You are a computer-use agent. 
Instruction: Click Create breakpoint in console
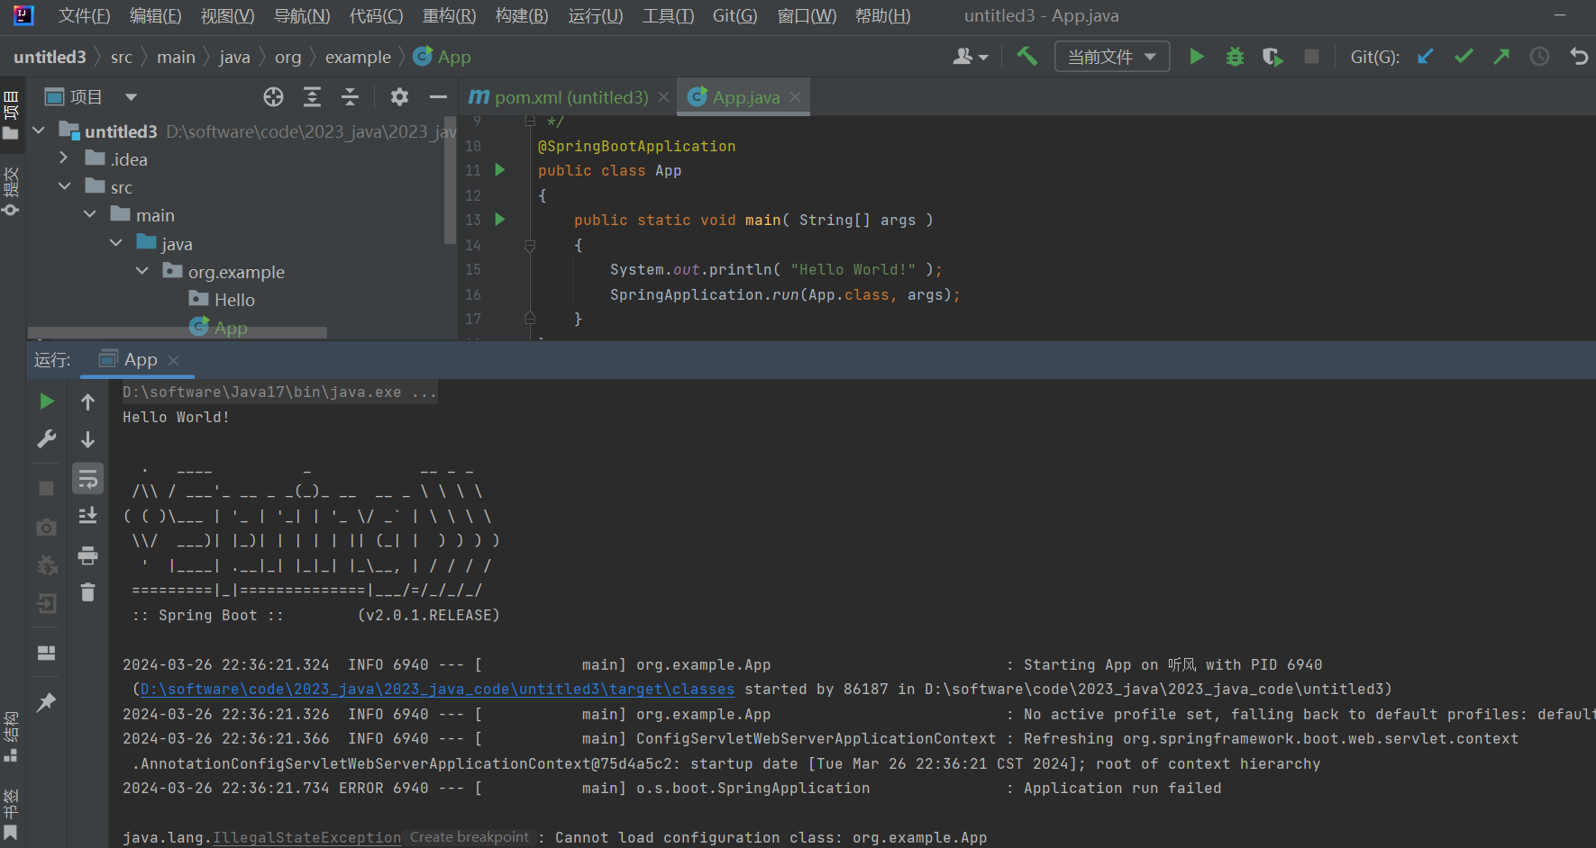pos(470,837)
